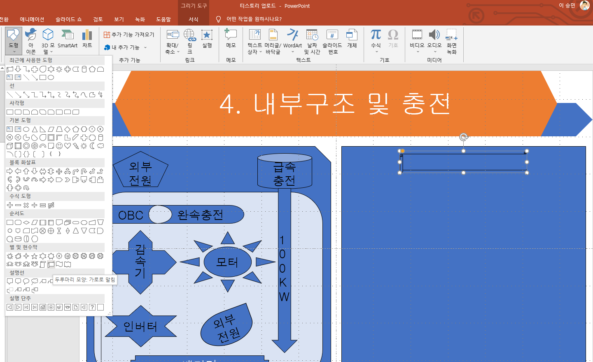The width and height of the screenshot is (593, 362).
Task: Open My Add-ins (내 추가 기능) dropdown
Action: pyautogui.click(x=125, y=47)
